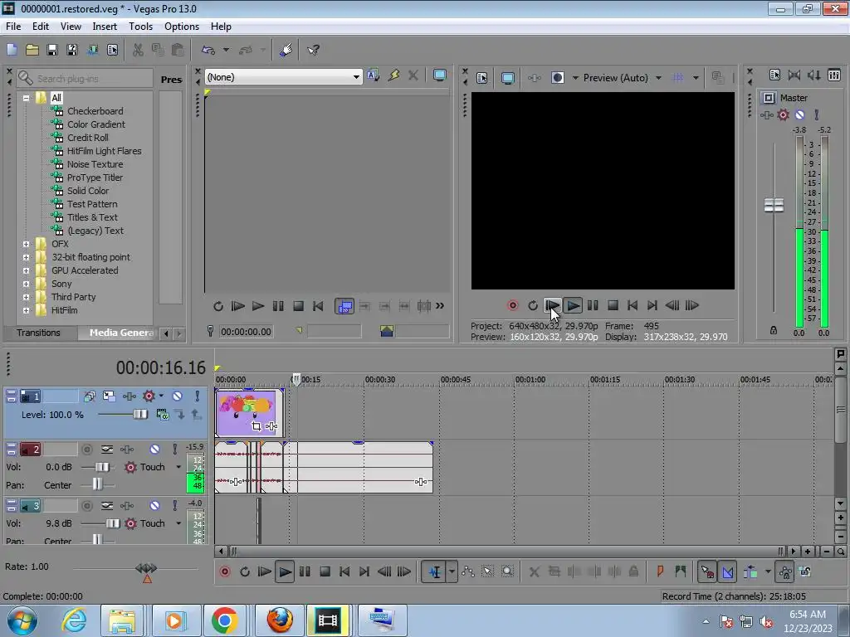The image size is (850, 637).
Task: Save the project using the floppy disk icon
Action: [x=52, y=50]
